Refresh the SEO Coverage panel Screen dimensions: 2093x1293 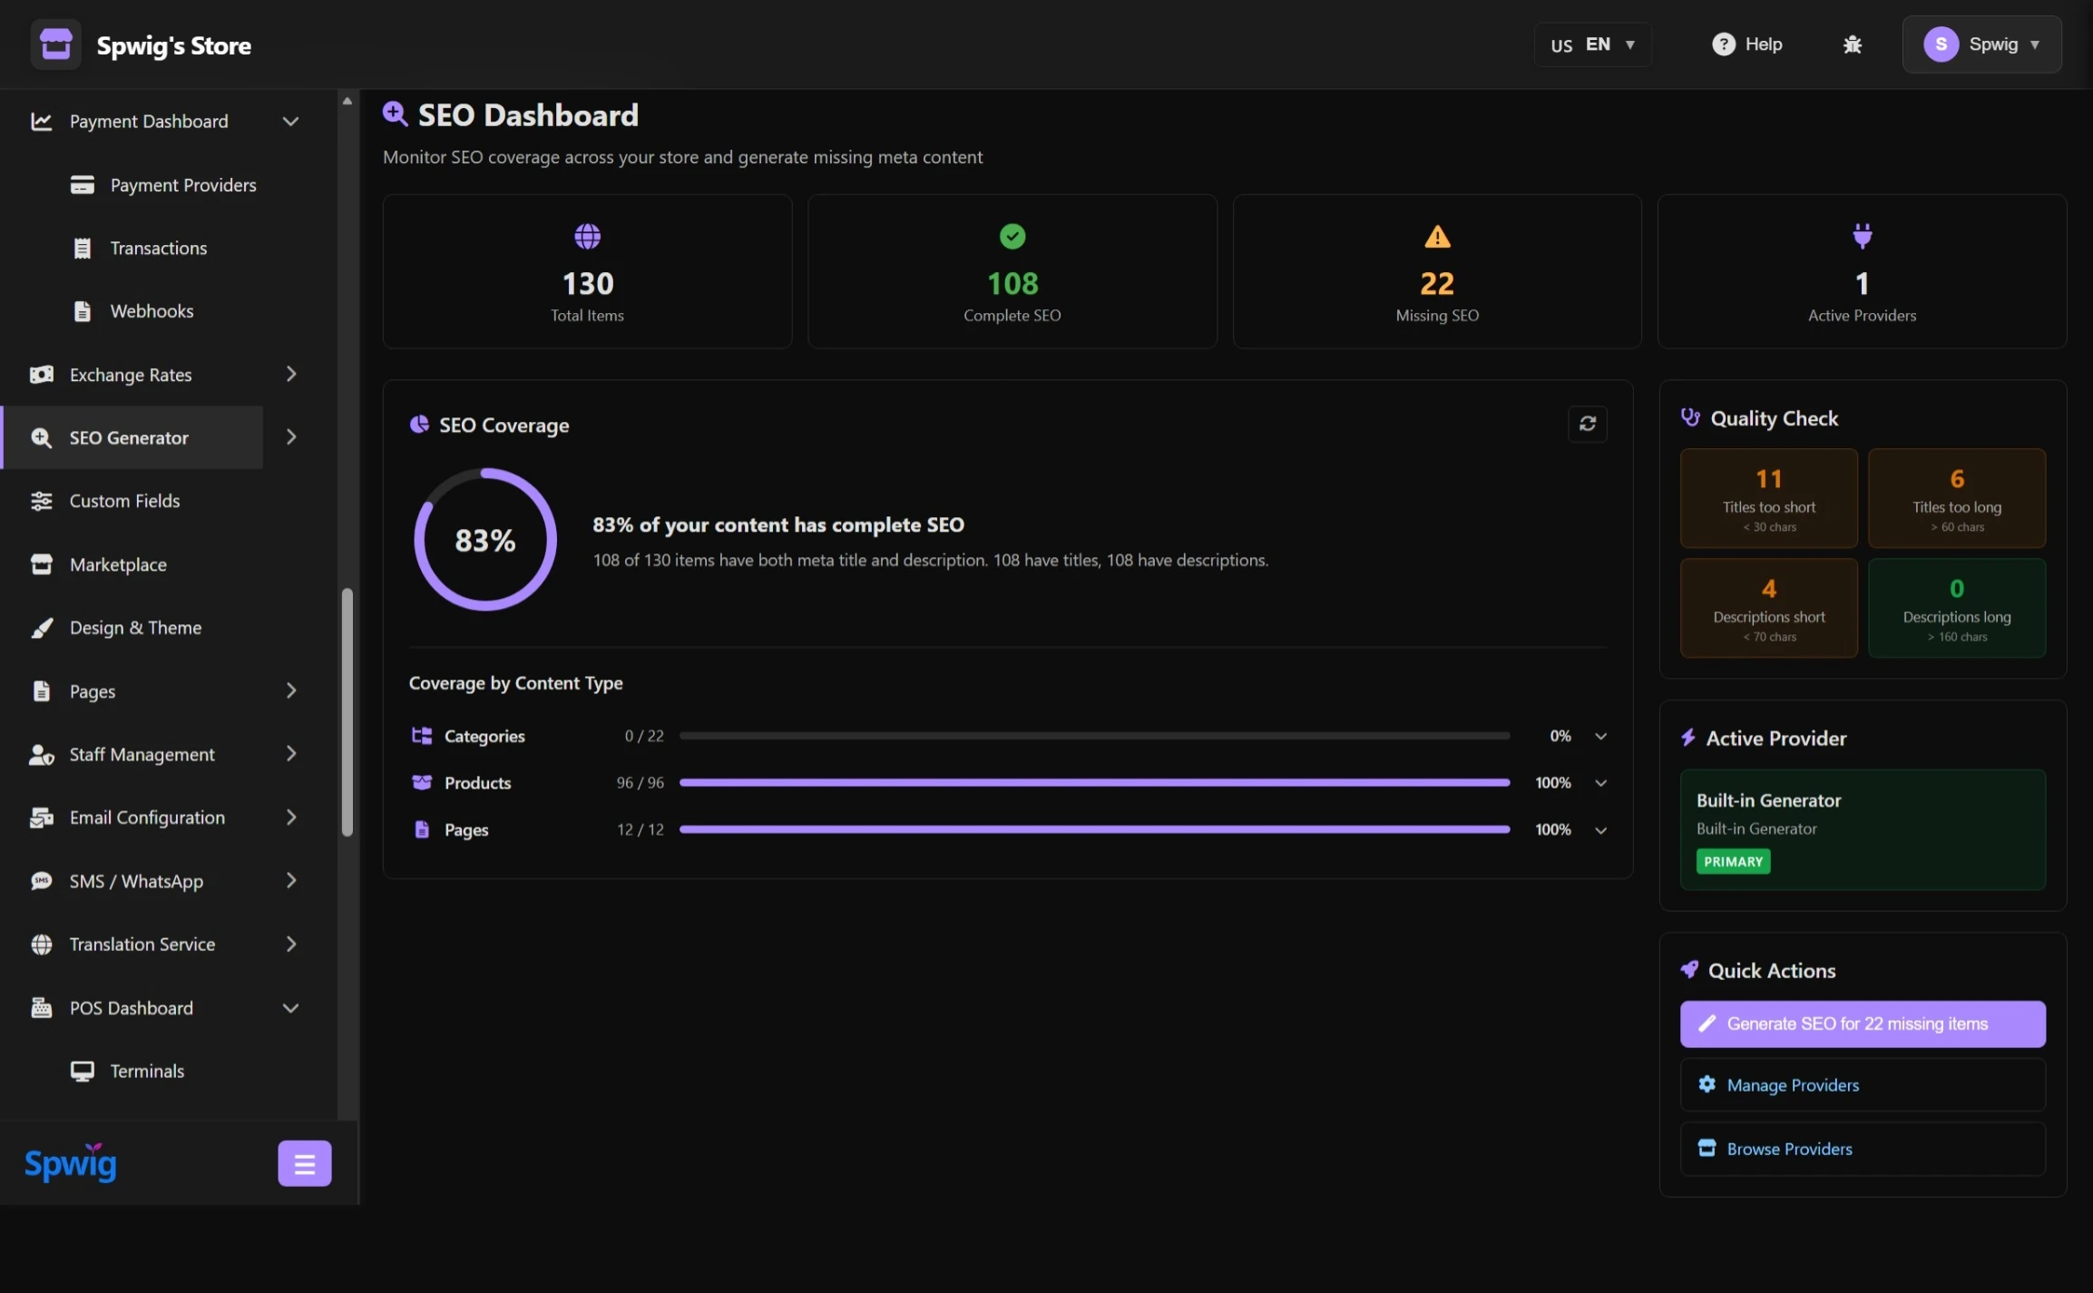point(1588,424)
